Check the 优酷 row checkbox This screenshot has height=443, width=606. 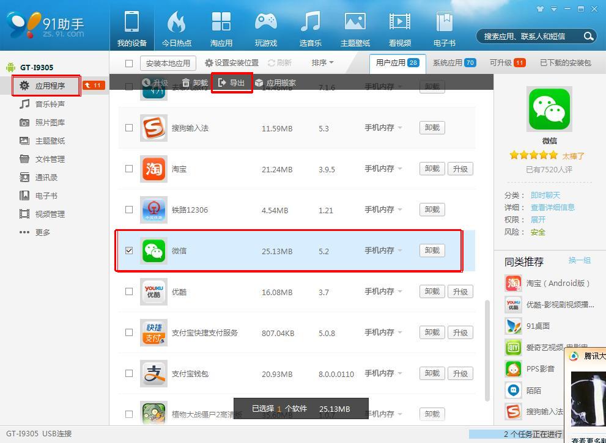point(129,291)
